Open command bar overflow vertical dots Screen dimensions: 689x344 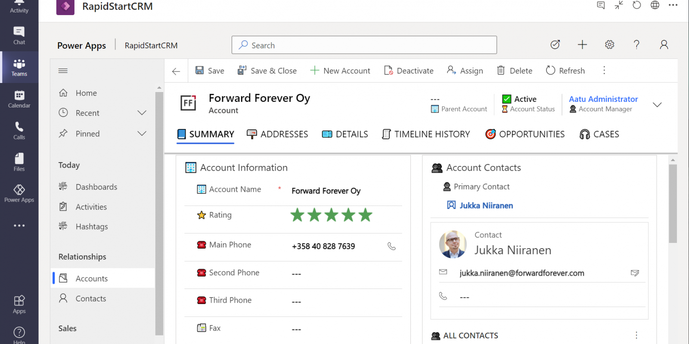point(604,71)
